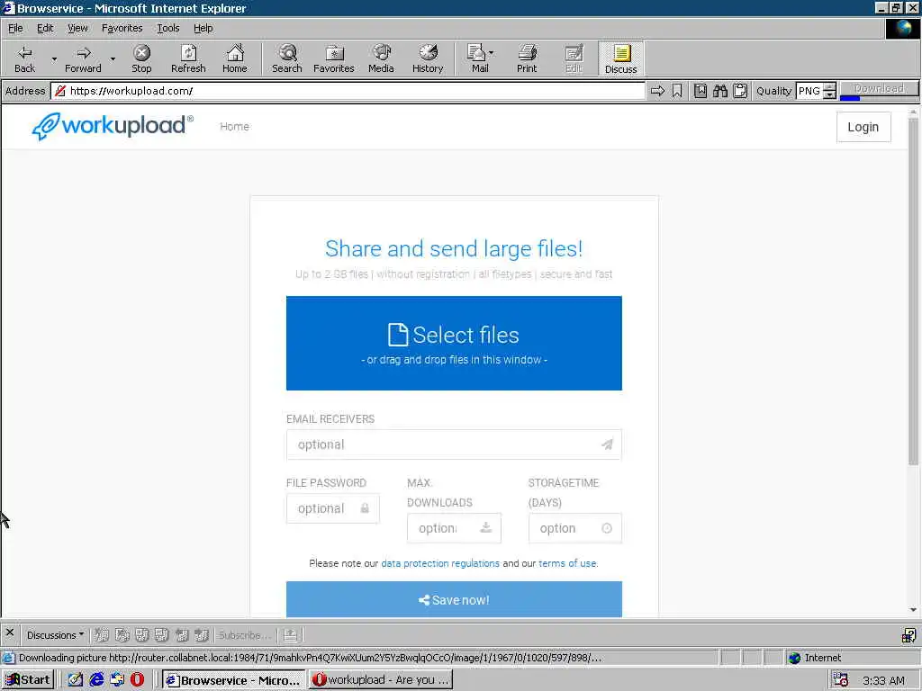The width and height of the screenshot is (922, 691).
Task: Print the page using Print button
Action: [x=527, y=58]
